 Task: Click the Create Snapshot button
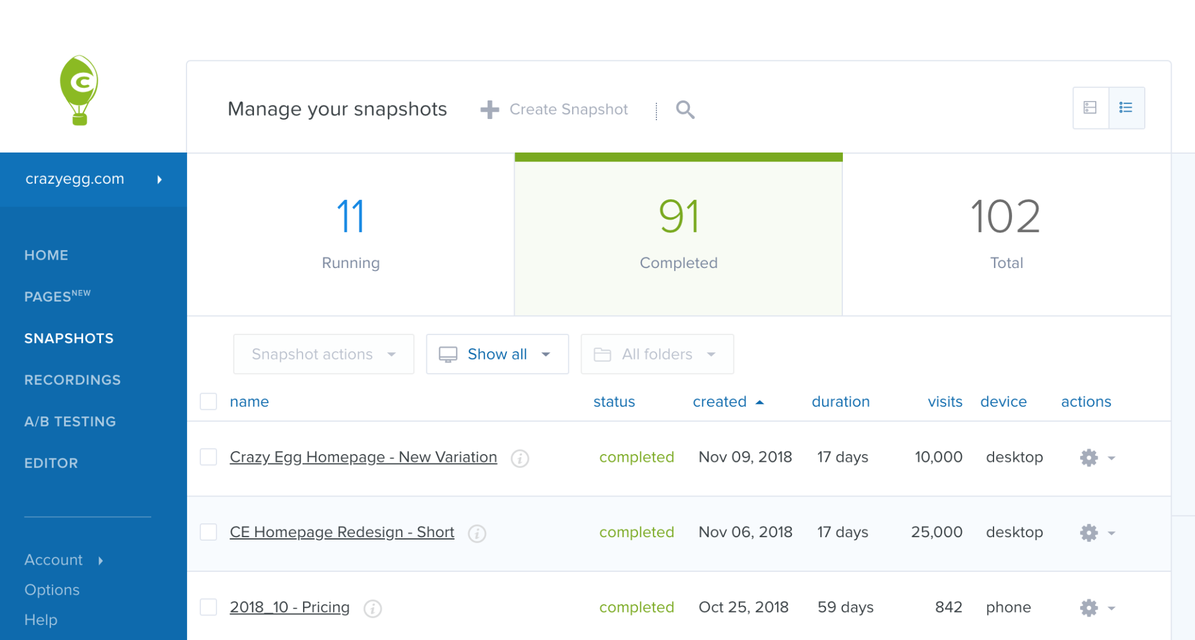(x=554, y=109)
